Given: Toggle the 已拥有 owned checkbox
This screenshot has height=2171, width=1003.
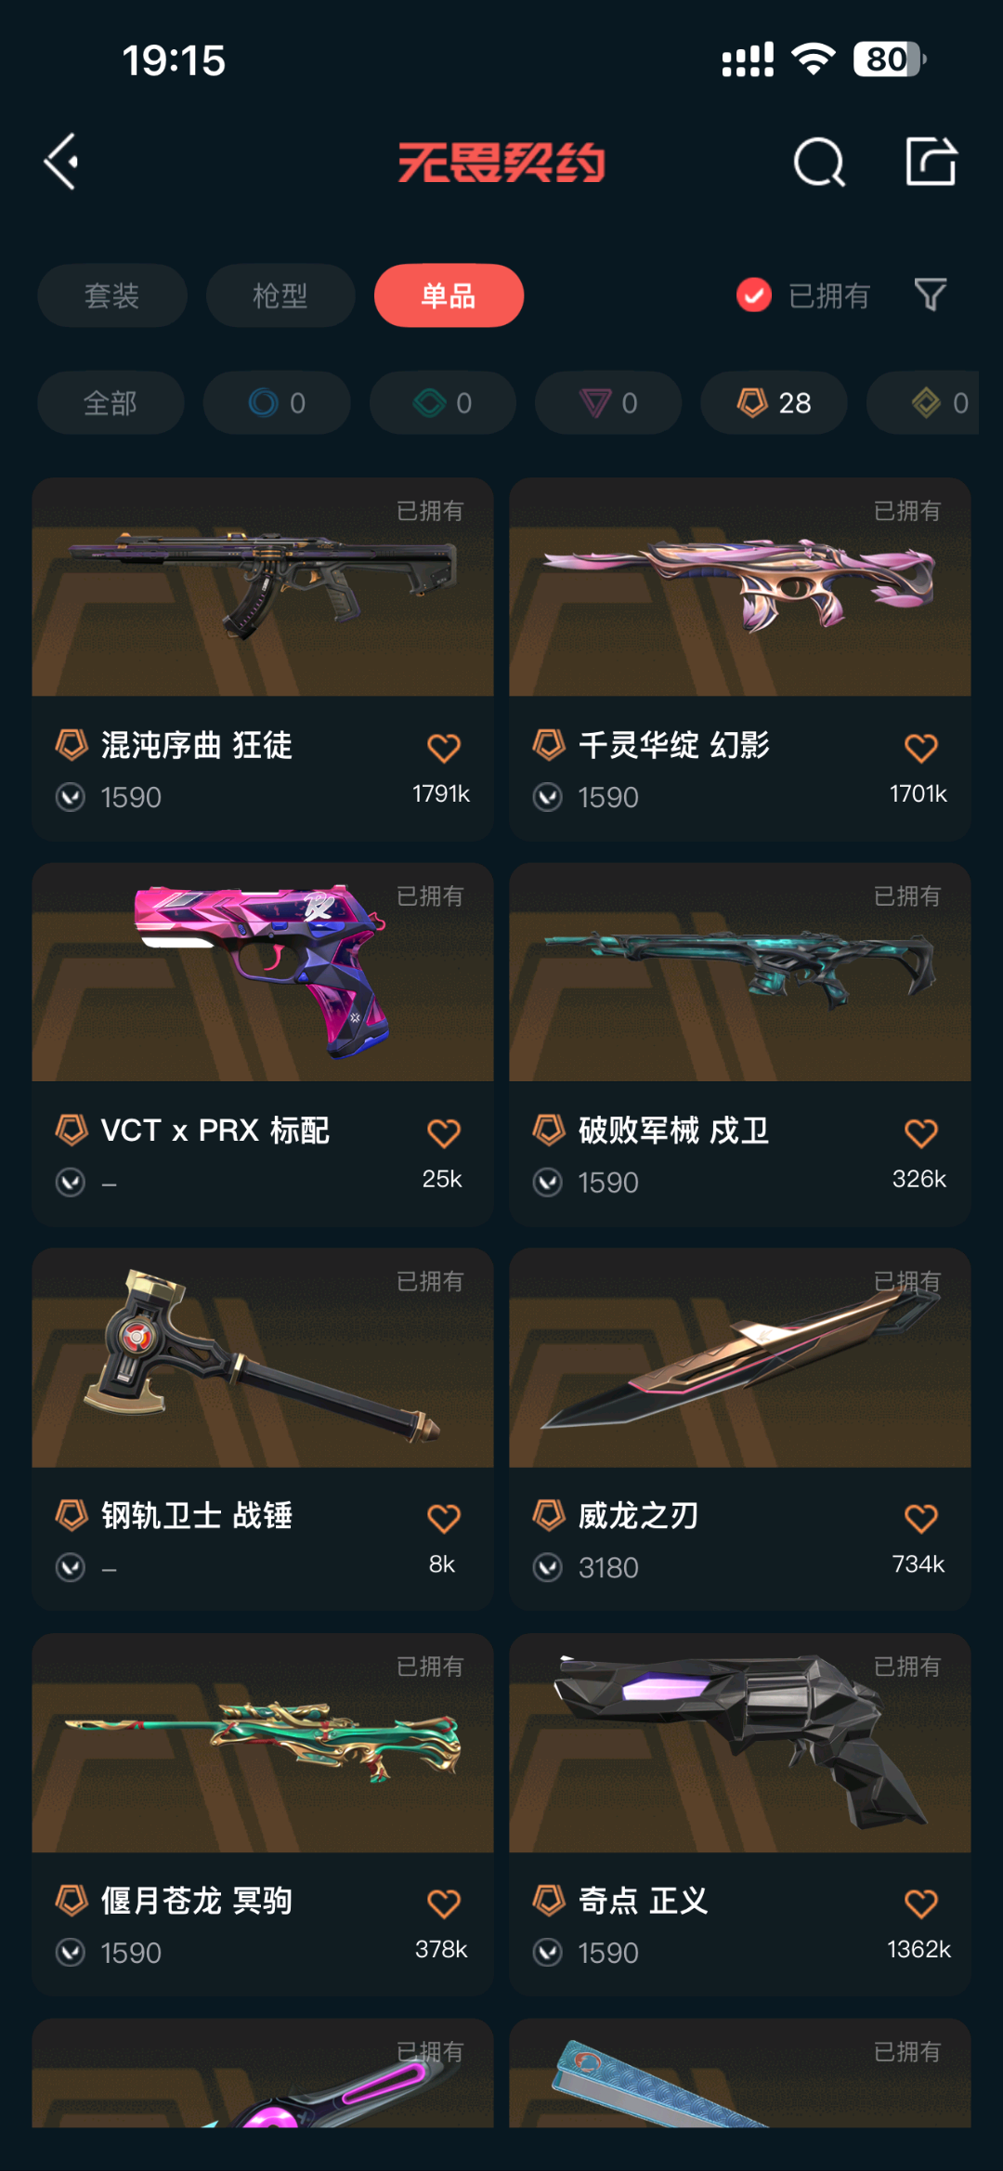Looking at the screenshot, I should pos(754,295).
